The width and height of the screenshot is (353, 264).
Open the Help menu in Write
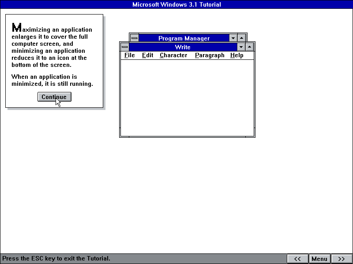[x=237, y=55]
